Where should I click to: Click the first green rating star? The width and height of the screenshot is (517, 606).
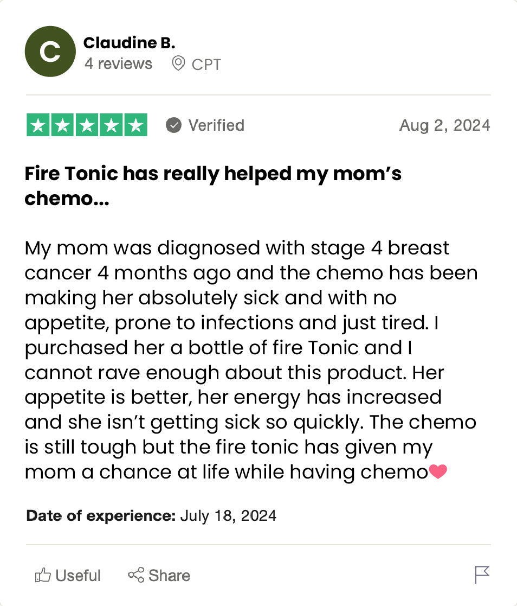tap(38, 125)
